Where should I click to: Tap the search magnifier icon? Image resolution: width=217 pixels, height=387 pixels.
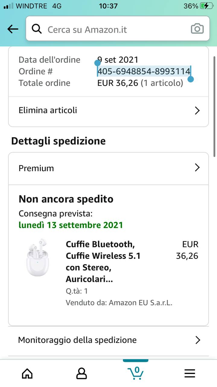point(37,29)
